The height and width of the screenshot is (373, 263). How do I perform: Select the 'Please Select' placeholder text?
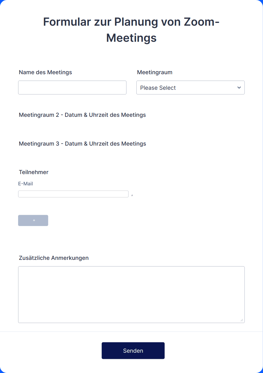point(158,88)
